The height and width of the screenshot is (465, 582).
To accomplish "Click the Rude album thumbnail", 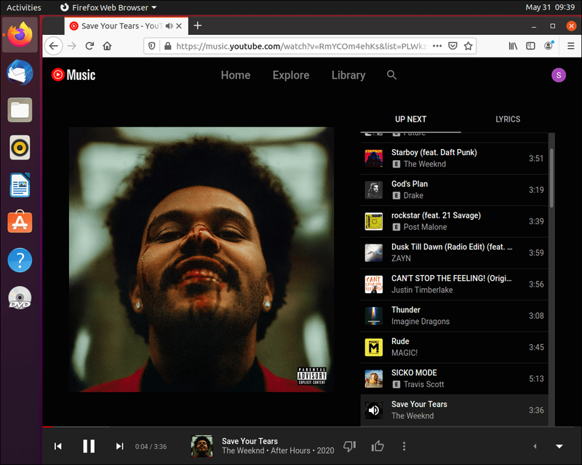I will tap(374, 347).
